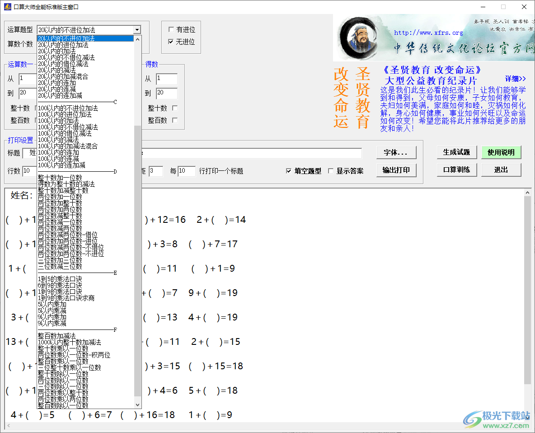Image resolution: width=535 pixels, height=433 pixels.
Task: Choose 100以内的连加 entry
Action: pyautogui.click(x=85, y=152)
